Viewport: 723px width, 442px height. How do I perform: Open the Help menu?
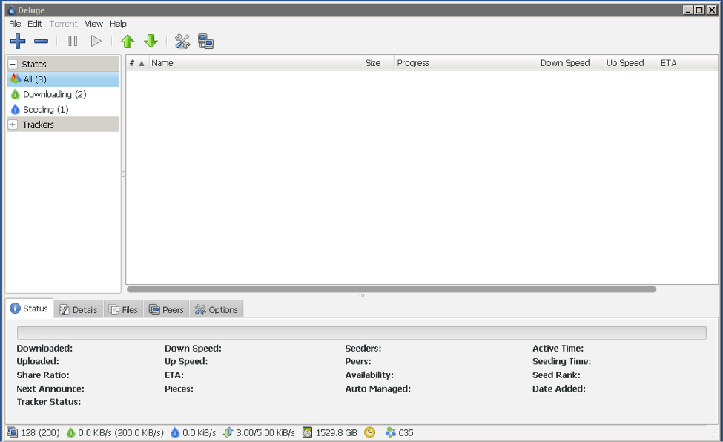coord(118,24)
